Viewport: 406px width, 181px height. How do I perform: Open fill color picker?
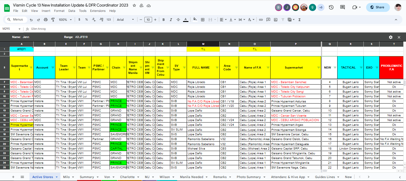coord(195,20)
